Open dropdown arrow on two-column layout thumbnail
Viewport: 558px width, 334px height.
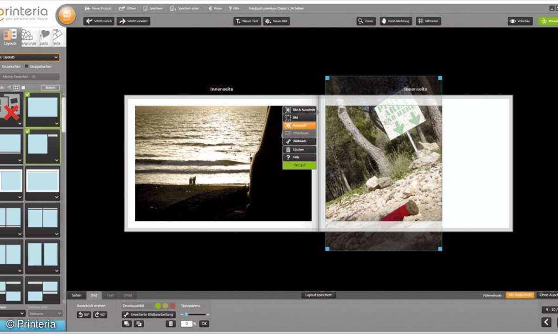click(56, 234)
